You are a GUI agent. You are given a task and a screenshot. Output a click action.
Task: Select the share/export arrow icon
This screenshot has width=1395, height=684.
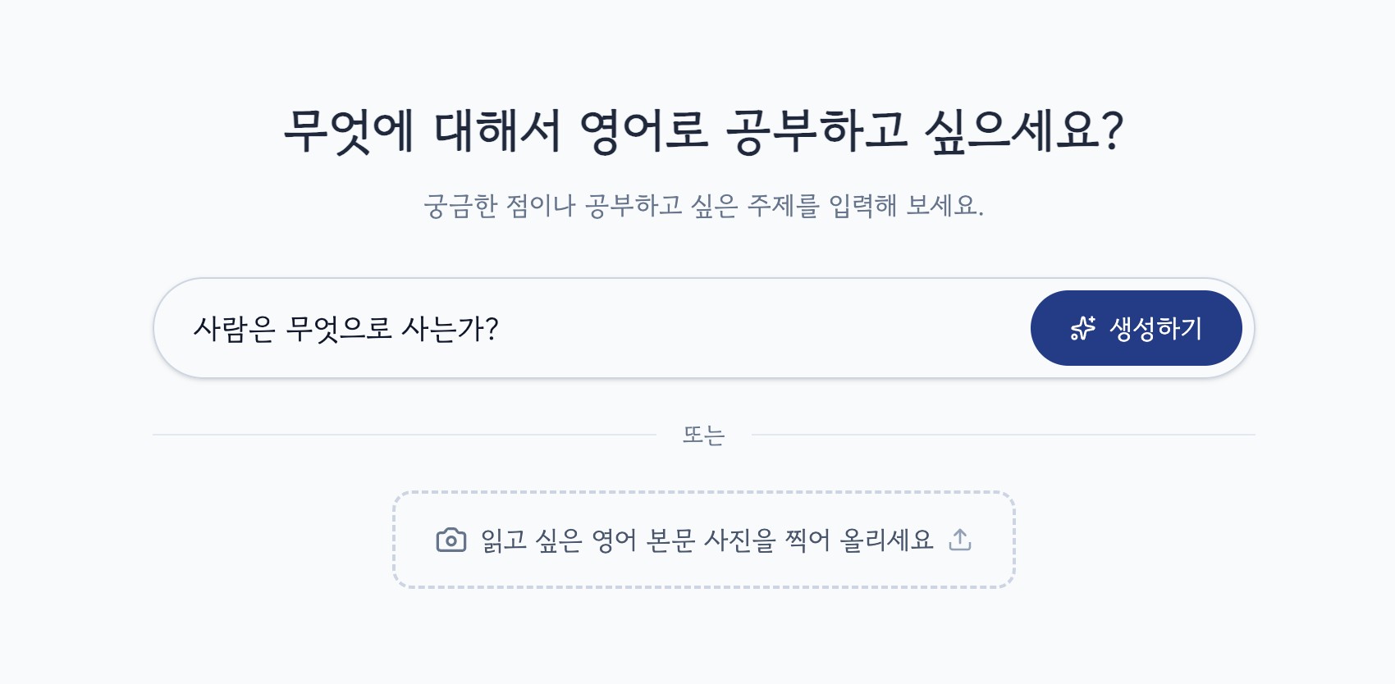point(960,540)
